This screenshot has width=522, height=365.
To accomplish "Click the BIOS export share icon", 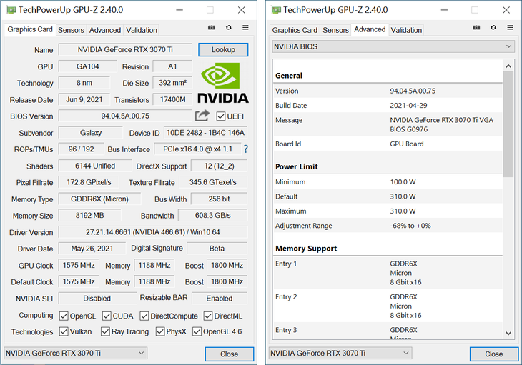I will coord(202,116).
